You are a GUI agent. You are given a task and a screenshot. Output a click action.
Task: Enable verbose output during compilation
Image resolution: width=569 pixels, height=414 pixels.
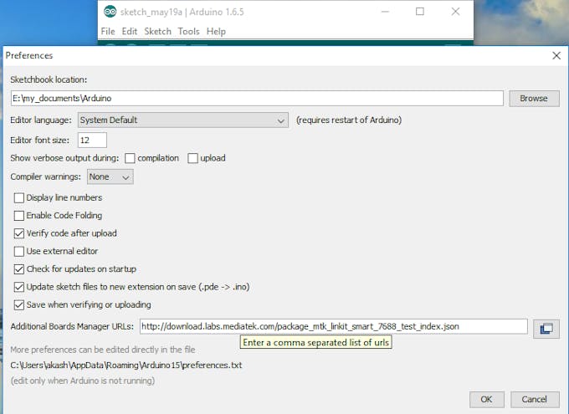(130, 158)
